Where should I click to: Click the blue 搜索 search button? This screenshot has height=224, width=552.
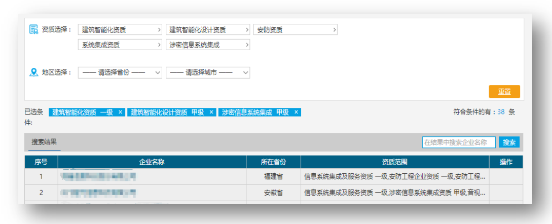click(x=509, y=142)
